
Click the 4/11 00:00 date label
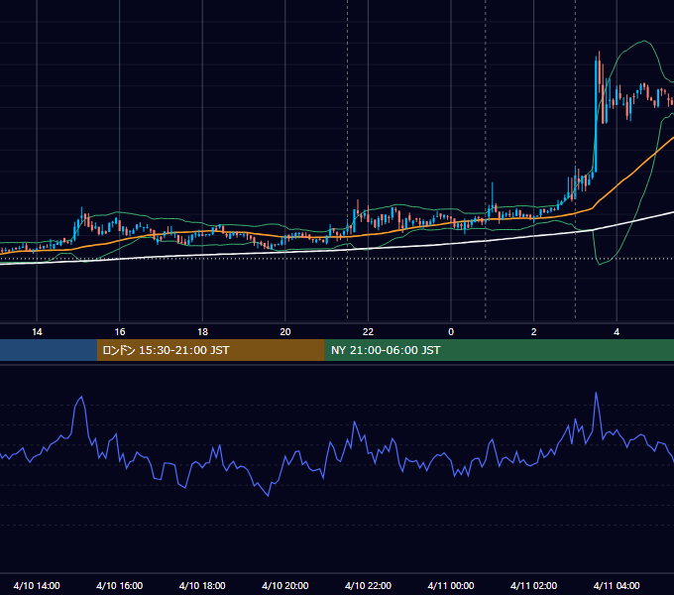tap(450, 585)
